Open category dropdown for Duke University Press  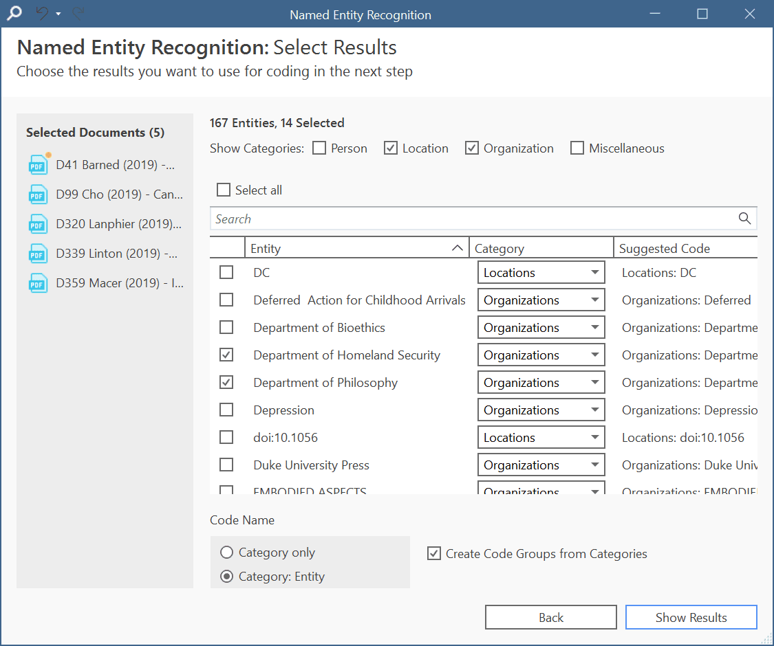click(x=541, y=465)
